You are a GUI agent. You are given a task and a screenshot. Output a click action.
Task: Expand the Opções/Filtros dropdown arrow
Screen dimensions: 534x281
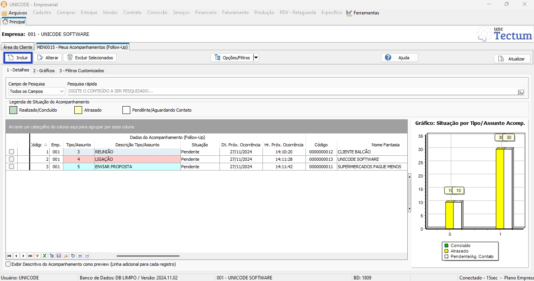(x=256, y=58)
